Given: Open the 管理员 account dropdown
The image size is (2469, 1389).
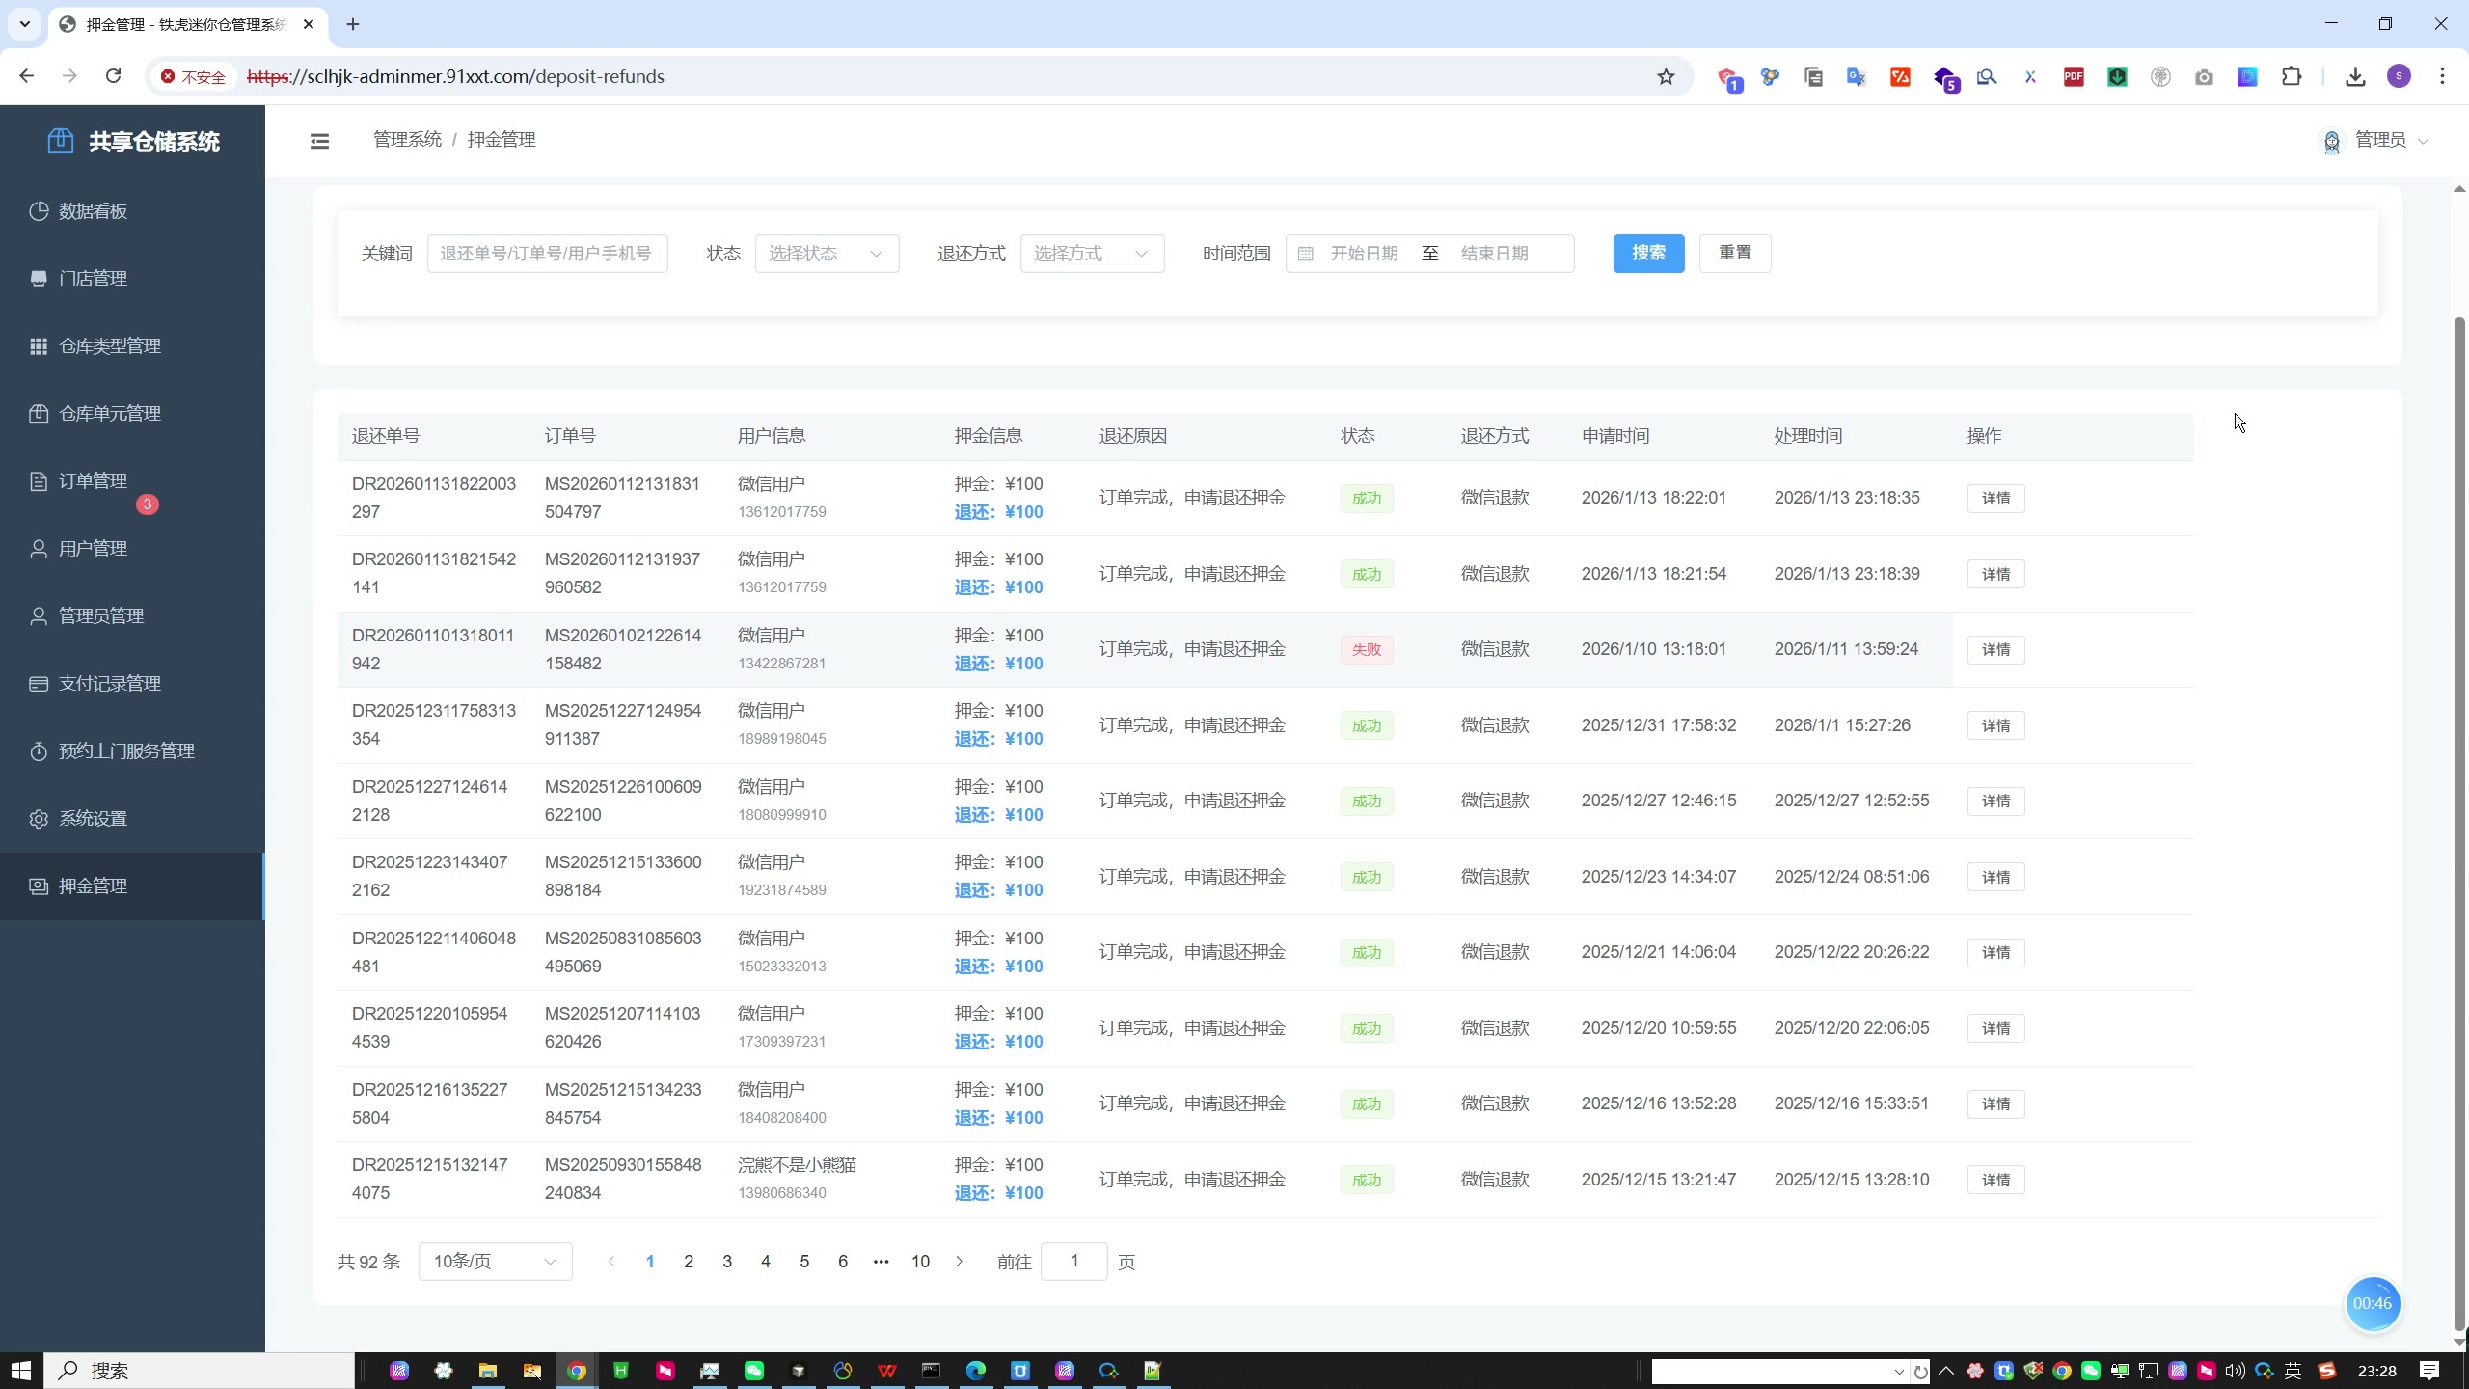Looking at the screenshot, I should (x=2379, y=141).
